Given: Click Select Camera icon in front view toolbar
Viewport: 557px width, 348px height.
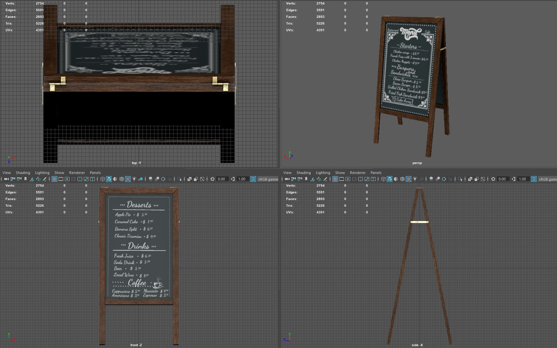Looking at the screenshot, I should coord(6,179).
